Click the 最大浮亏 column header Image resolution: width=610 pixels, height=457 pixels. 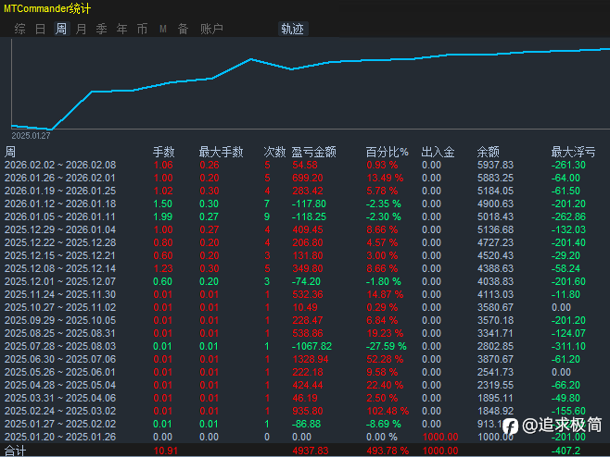[x=574, y=152]
